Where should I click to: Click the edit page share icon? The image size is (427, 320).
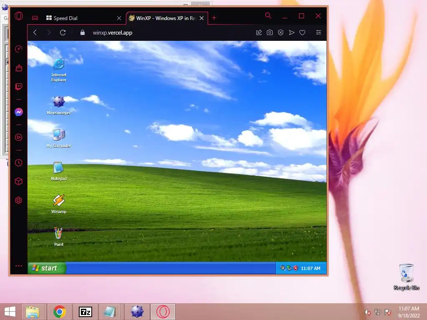point(259,32)
